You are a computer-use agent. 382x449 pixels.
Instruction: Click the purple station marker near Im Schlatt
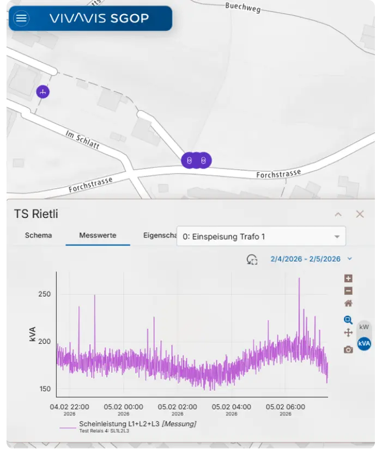43,92
